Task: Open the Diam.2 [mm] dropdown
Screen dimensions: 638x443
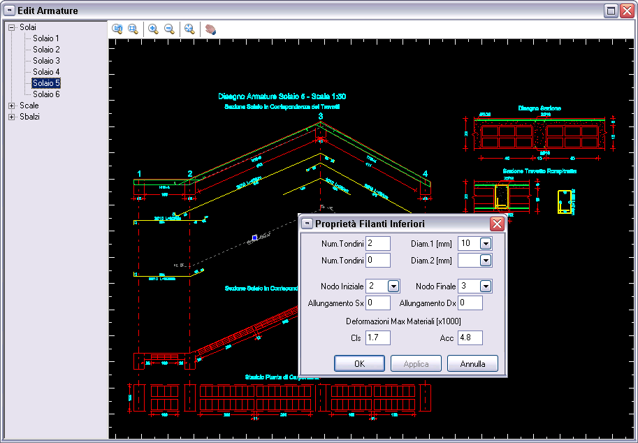Action: (x=486, y=261)
